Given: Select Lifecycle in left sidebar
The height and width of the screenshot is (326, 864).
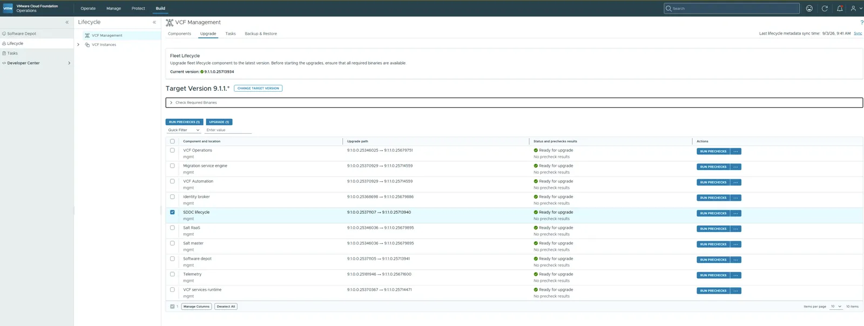Looking at the screenshot, I should 15,43.
